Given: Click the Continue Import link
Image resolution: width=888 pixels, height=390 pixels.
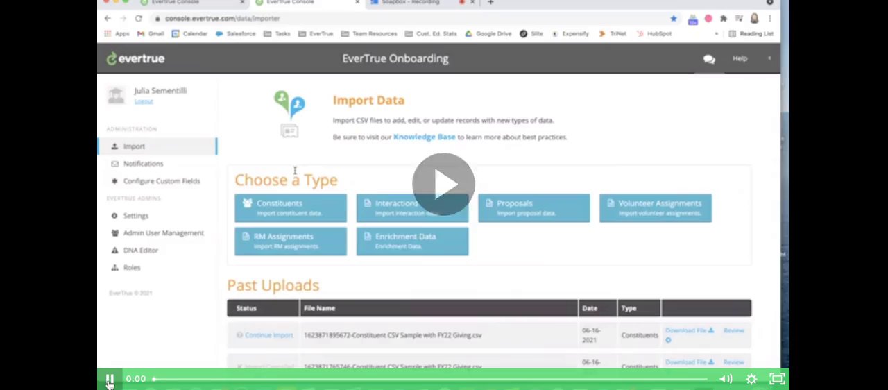Looking at the screenshot, I should point(268,335).
